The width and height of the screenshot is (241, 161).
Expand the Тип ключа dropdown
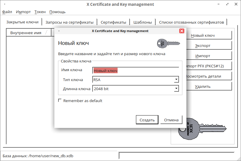pyautogui.click(x=176, y=80)
